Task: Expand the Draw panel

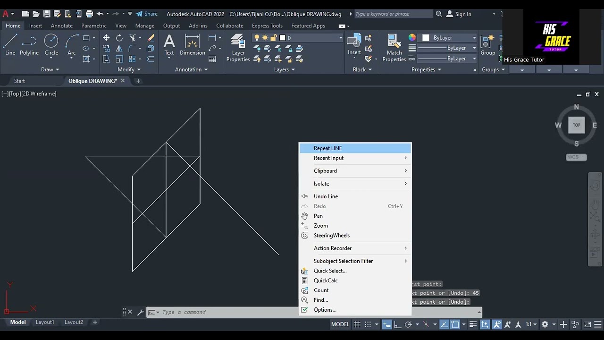Action: [50, 69]
